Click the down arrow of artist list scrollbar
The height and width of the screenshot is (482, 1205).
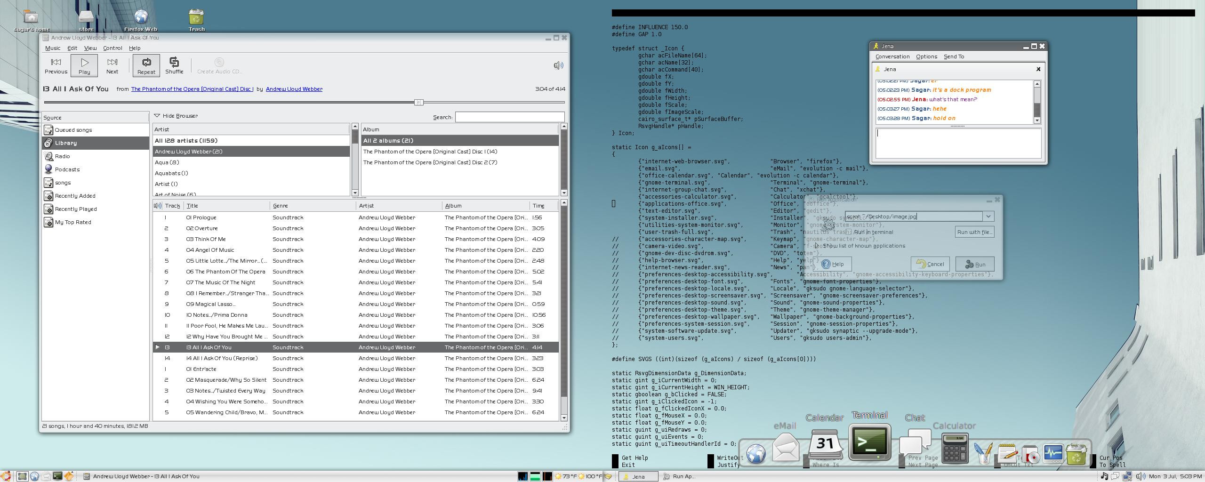click(355, 193)
